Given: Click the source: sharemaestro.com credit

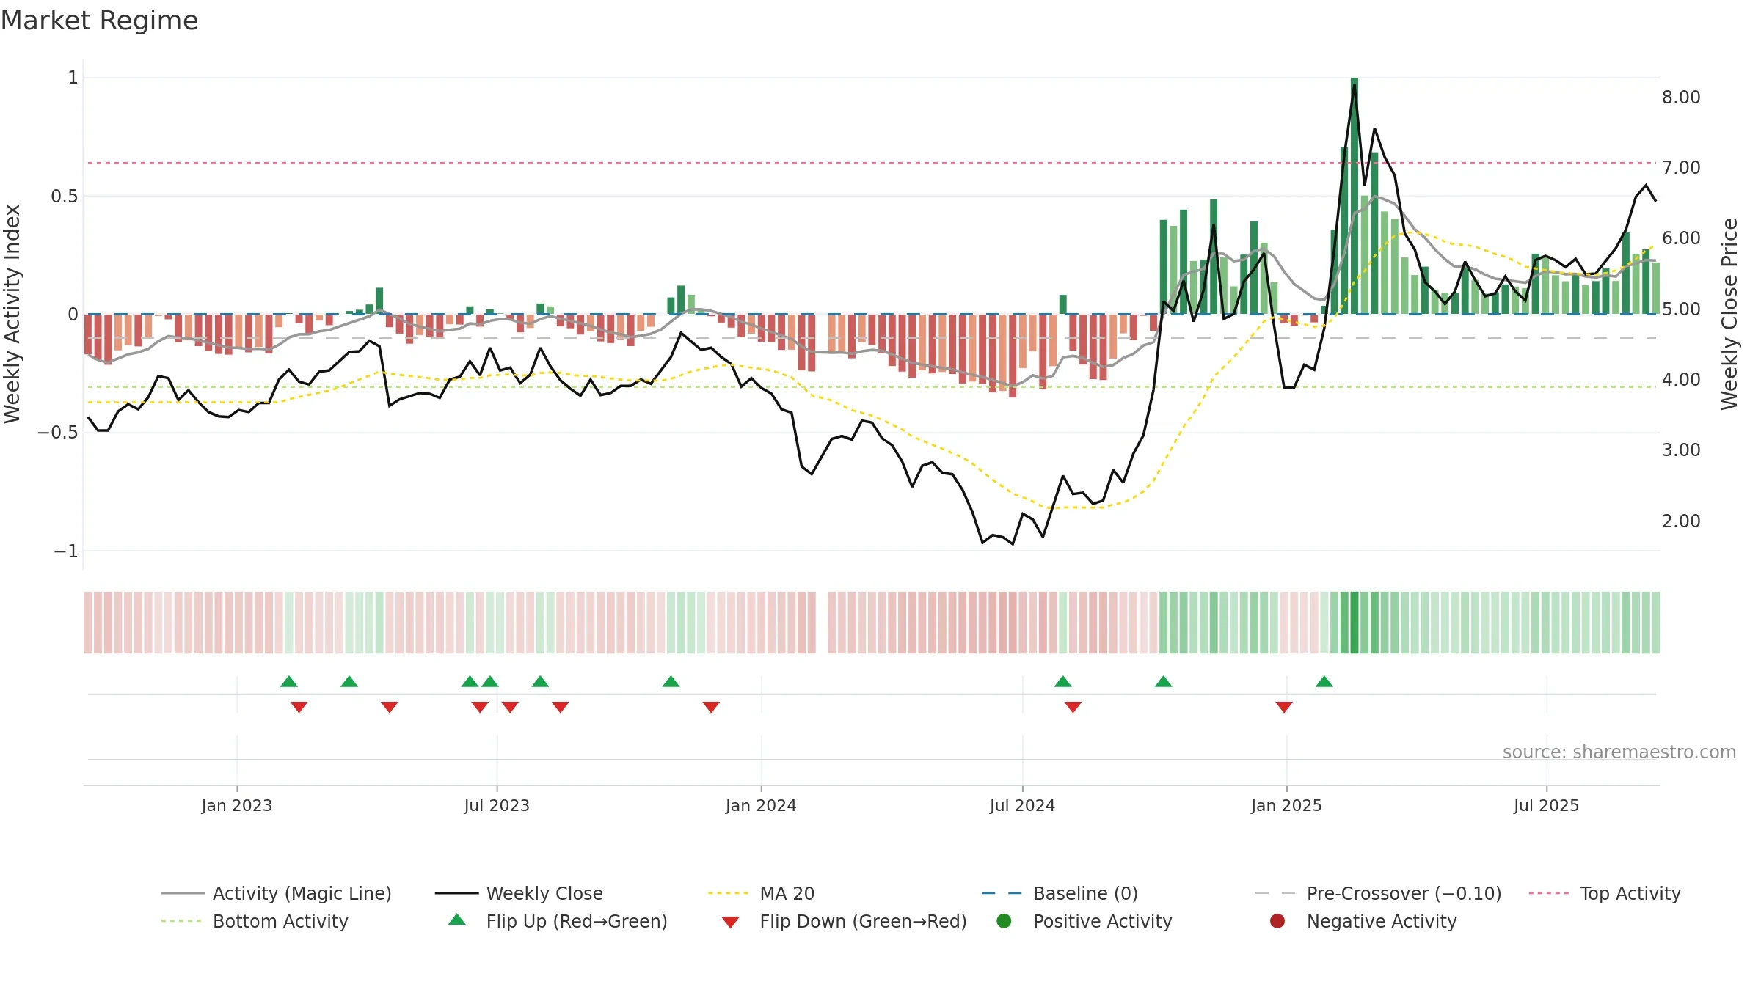Looking at the screenshot, I should coord(1619,752).
